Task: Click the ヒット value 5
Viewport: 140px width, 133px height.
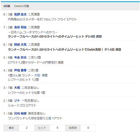Action: click(57, 128)
